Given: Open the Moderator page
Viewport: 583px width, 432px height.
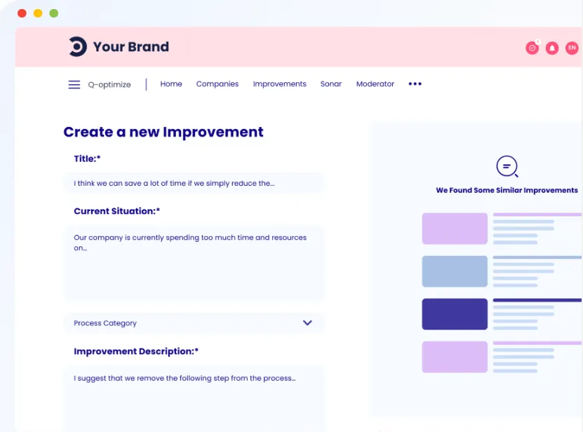Looking at the screenshot, I should (x=375, y=84).
